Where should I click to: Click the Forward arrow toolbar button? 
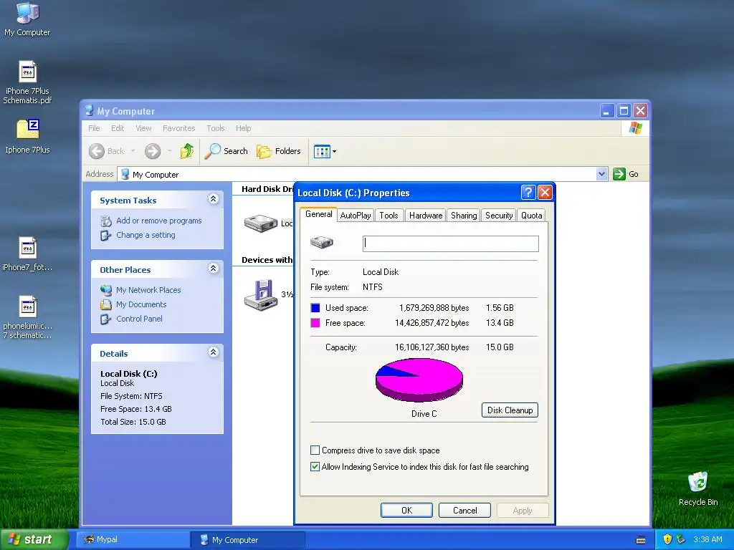pyautogui.click(x=153, y=151)
